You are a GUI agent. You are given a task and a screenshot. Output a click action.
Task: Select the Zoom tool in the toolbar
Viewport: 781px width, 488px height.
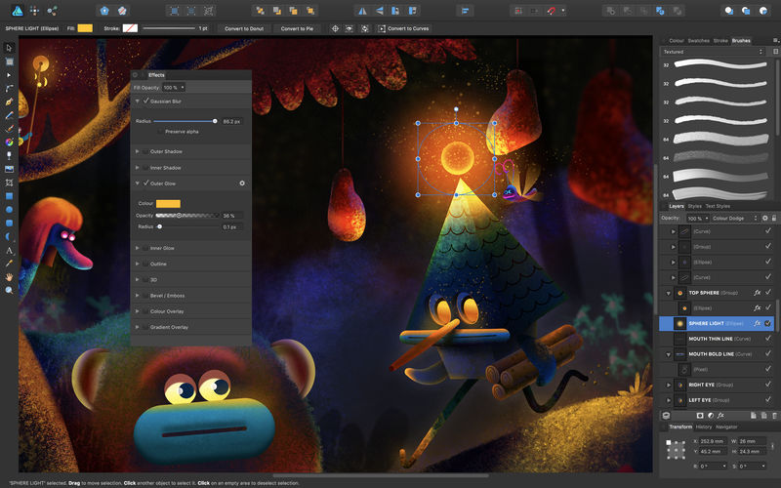9,290
